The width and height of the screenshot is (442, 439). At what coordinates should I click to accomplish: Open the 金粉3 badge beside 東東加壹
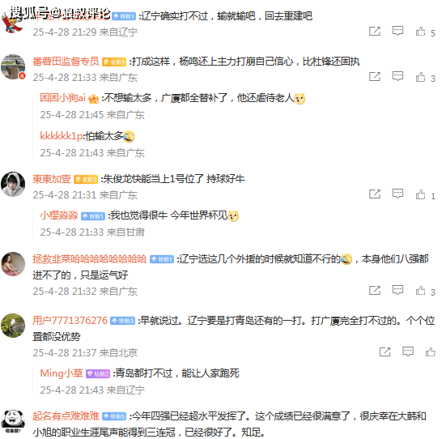[86, 179]
